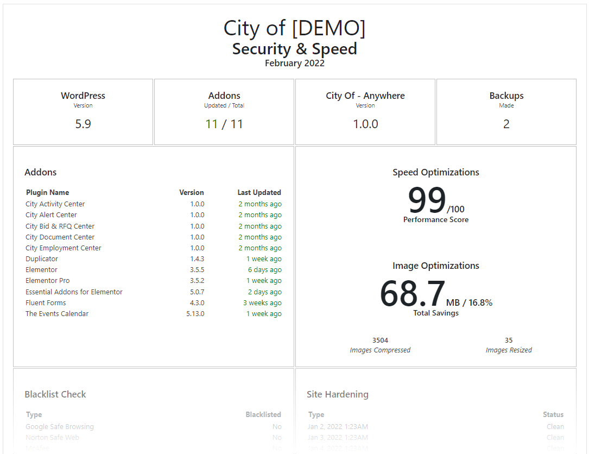Image resolution: width=589 pixels, height=454 pixels.
Task: Expand the Site Hardening section
Action: click(338, 394)
